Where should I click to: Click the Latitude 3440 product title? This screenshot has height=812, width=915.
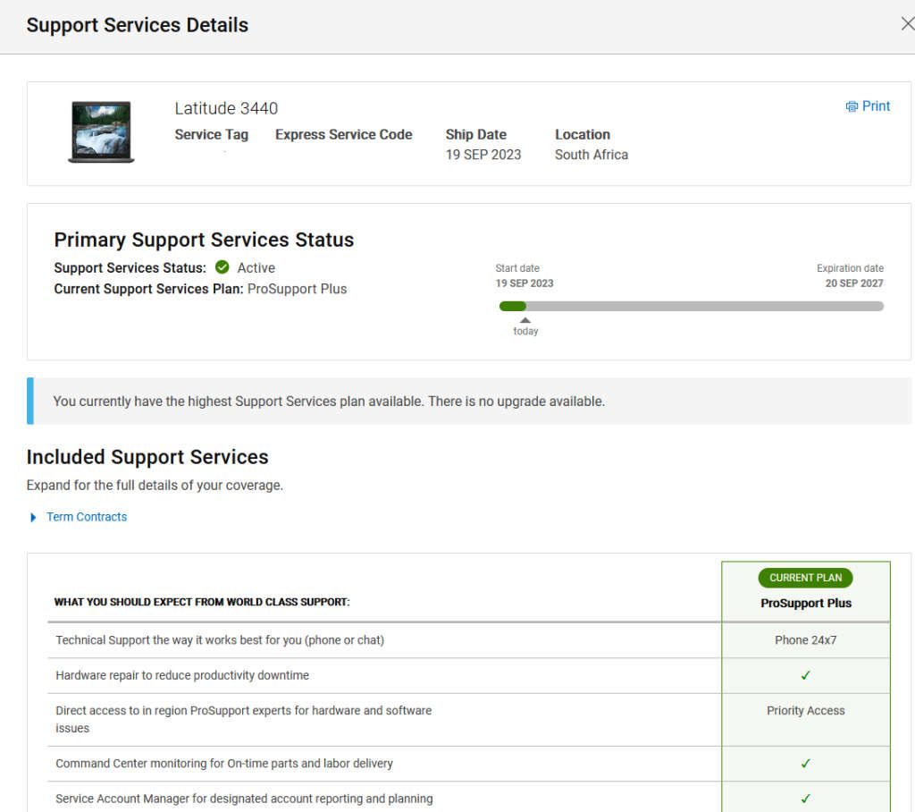tap(226, 108)
